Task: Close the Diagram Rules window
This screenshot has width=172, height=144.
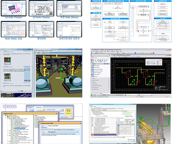Action: pyautogui.click(x=56, y=114)
